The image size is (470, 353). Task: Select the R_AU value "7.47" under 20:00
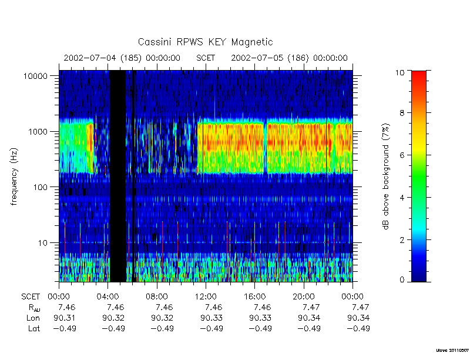[312, 307]
